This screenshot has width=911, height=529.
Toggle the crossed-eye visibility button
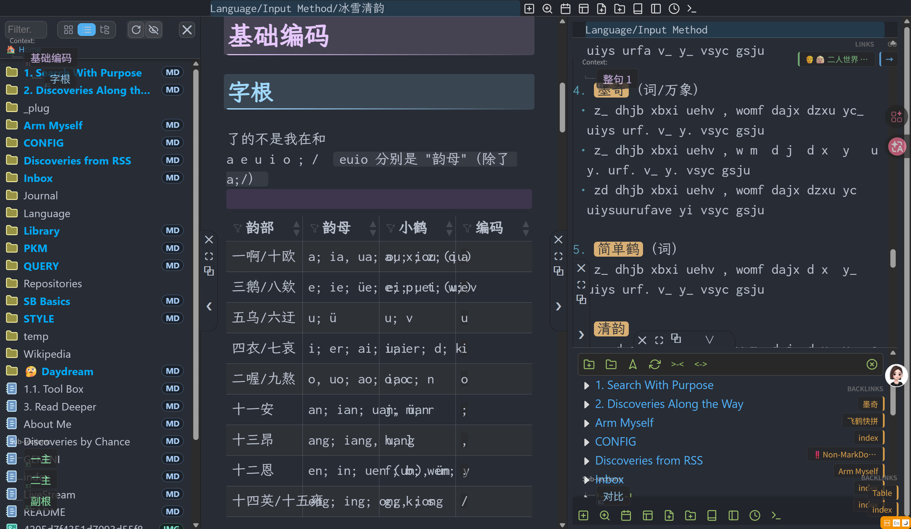[154, 30]
